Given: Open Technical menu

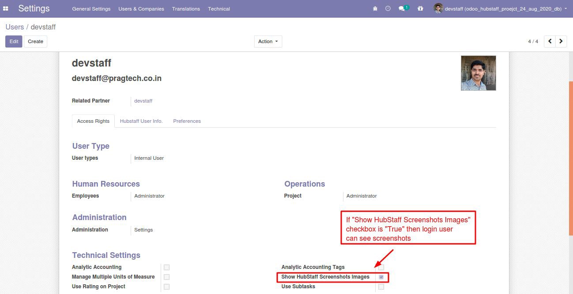Looking at the screenshot, I should (219, 9).
